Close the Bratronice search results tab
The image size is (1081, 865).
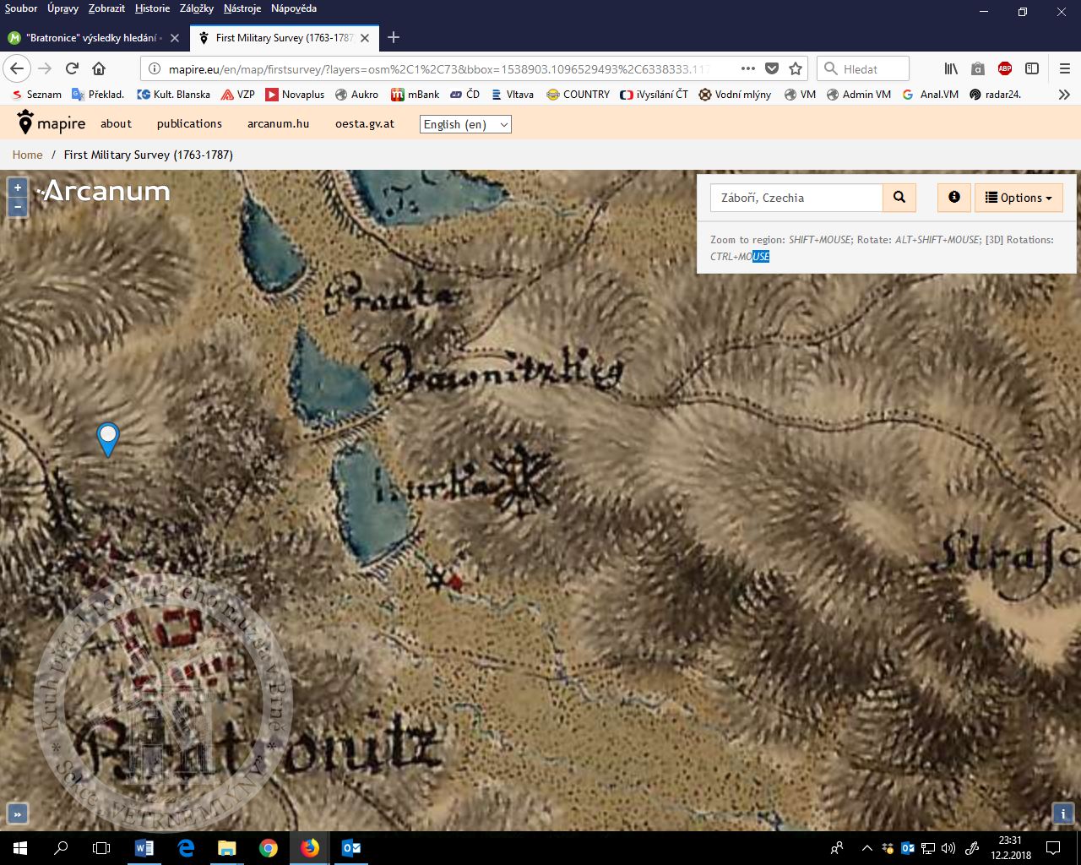[x=175, y=38]
